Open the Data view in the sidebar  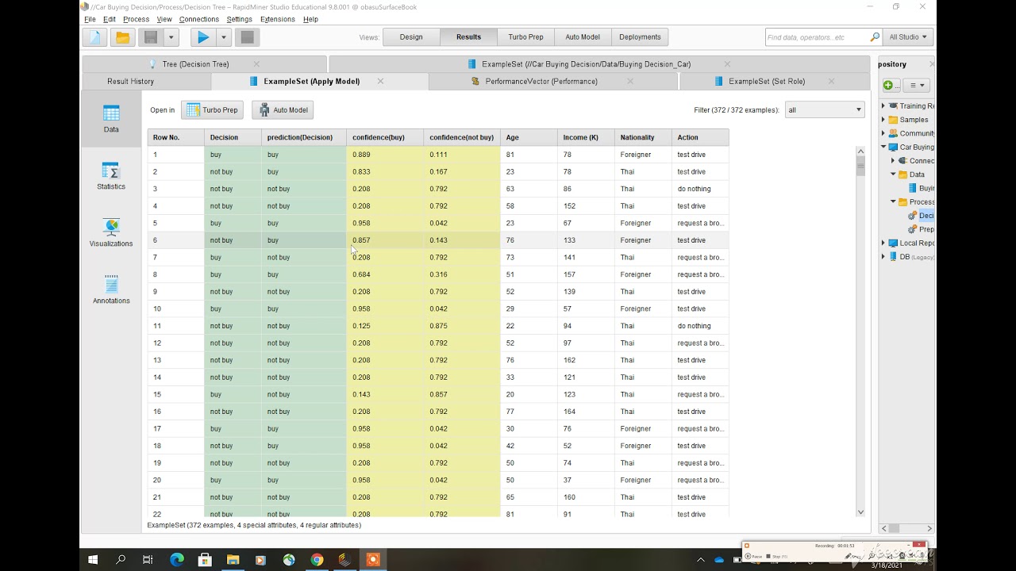(x=111, y=118)
